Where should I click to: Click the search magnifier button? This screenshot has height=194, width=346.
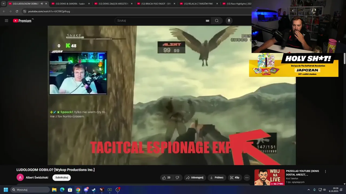pyautogui.click(x=217, y=20)
